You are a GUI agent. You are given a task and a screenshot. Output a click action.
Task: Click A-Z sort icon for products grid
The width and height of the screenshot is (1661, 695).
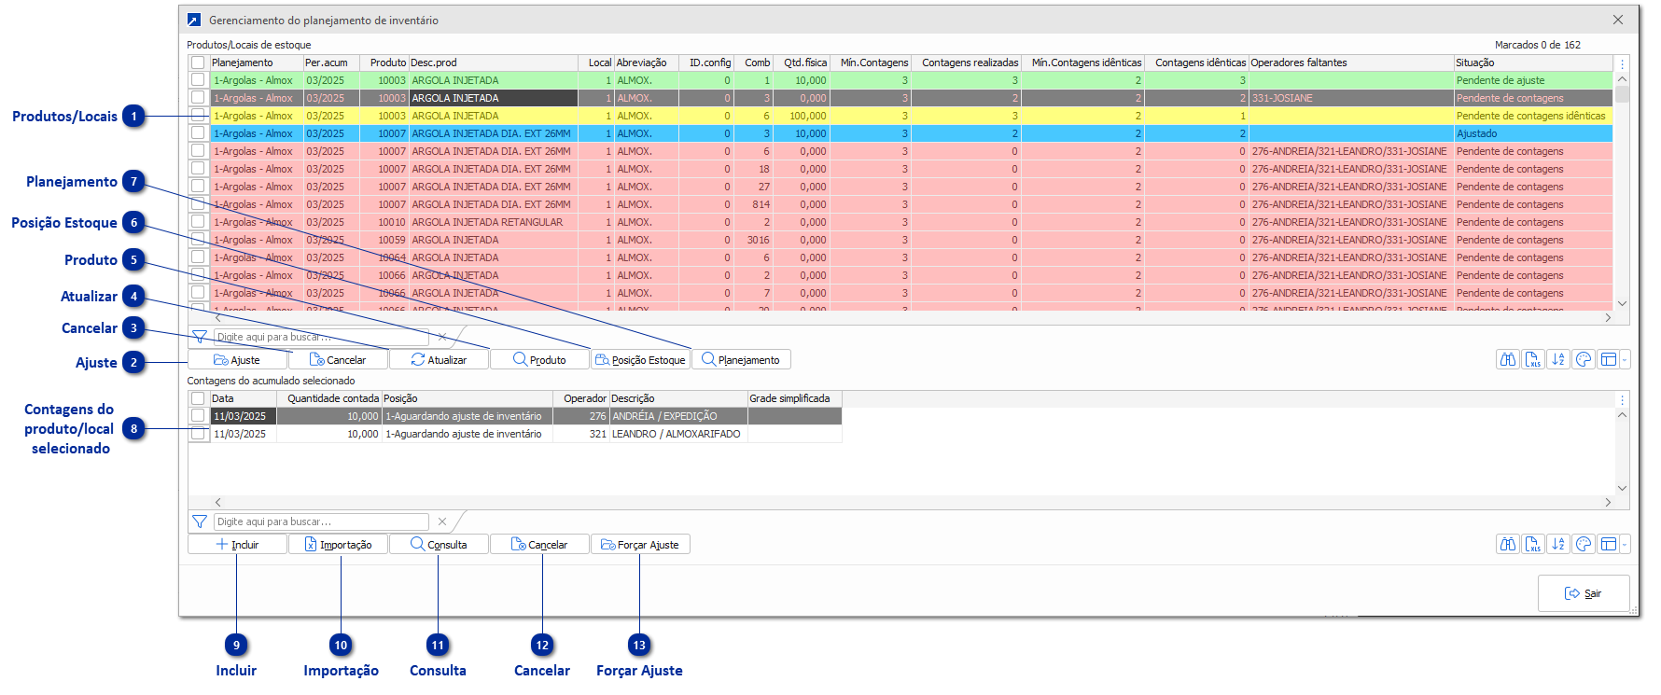pyautogui.click(x=1558, y=359)
